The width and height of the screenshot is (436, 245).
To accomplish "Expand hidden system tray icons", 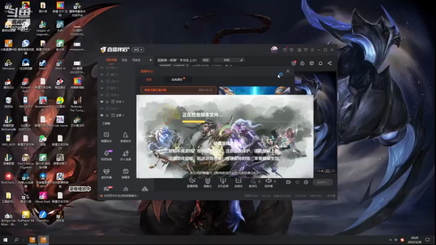I will 390,240.
